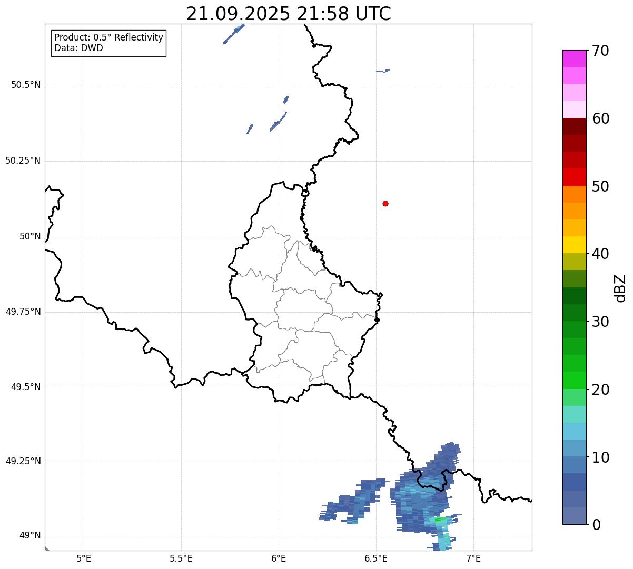Click the small radar echo near 6.4°E 49.1°N

click(354, 501)
